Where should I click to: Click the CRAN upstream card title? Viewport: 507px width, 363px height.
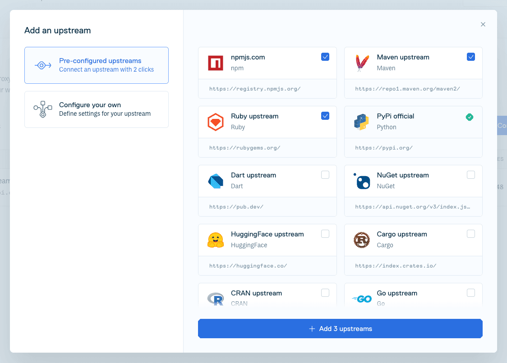point(256,293)
